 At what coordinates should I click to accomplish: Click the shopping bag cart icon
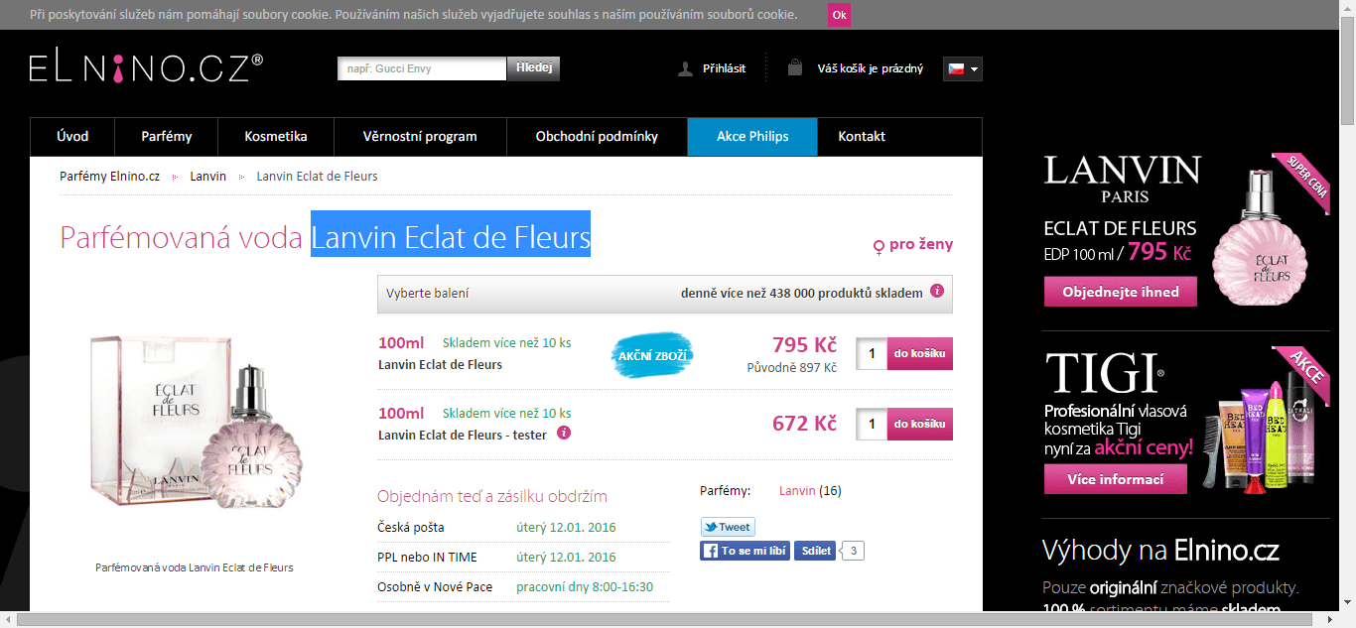click(794, 67)
